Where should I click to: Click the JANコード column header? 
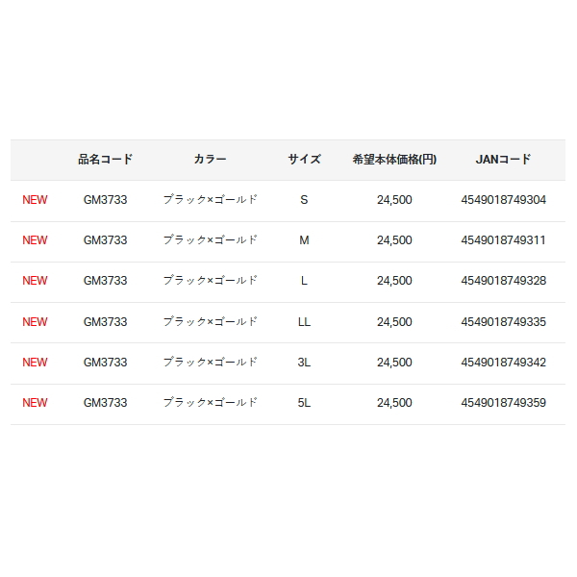[x=503, y=160]
